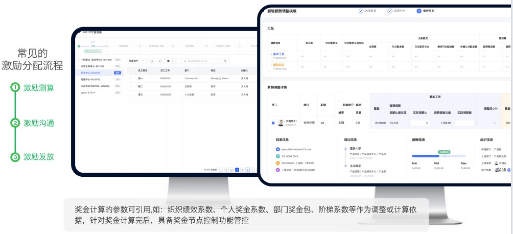Viewport: 513px width, 234px height.
Task: Open the settings gear in employee toolbar
Action: point(168,61)
